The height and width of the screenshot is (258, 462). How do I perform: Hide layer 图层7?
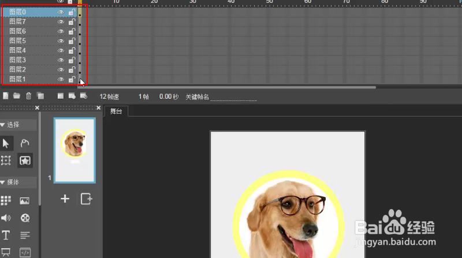pos(61,22)
